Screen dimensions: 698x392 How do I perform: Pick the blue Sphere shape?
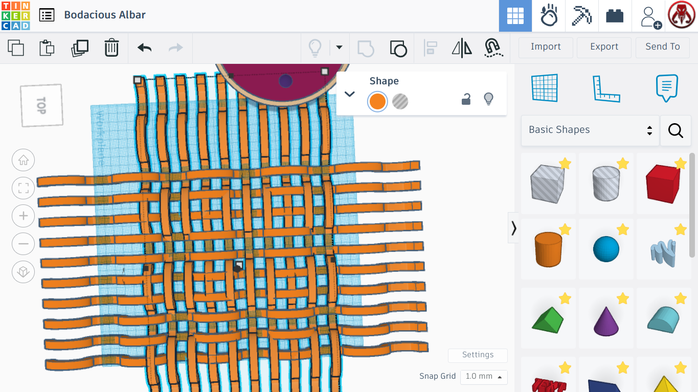606,249
